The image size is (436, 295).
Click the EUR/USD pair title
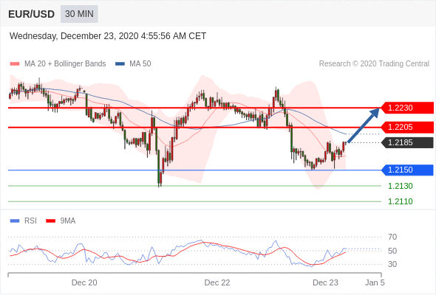[x=32, y=14]
